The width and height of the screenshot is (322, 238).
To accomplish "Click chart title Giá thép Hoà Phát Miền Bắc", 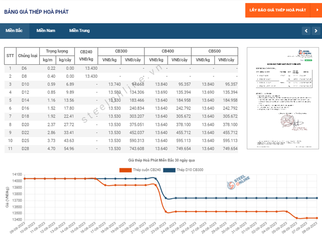I will tap(161, 160).
